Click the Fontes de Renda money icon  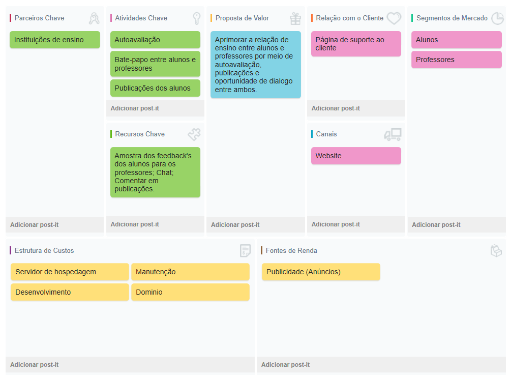pyautogui.click(x=496, y=250)
